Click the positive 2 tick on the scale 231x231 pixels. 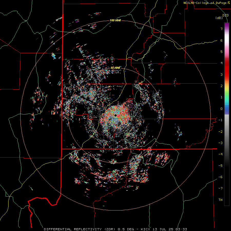pyautogui.click(x=222, y=86)
